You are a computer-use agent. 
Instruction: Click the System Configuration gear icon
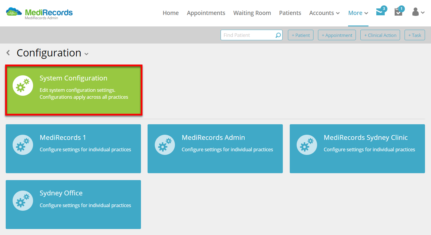[x=23, y=85]
